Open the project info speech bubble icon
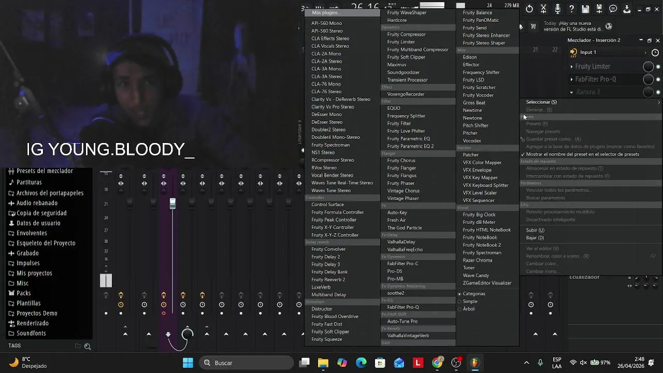Image resolution: width=663 pixels, height=373 pixels. pyautogui.click(x=613, y=9)
